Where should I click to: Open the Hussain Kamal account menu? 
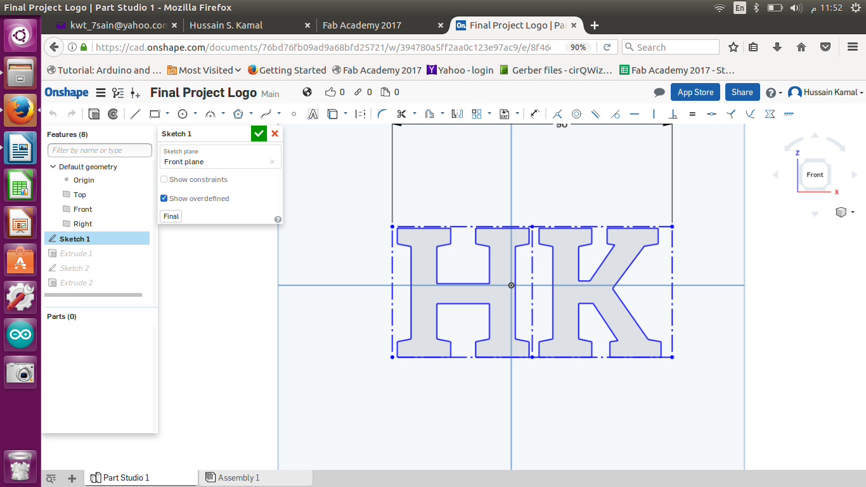(826, 93)
